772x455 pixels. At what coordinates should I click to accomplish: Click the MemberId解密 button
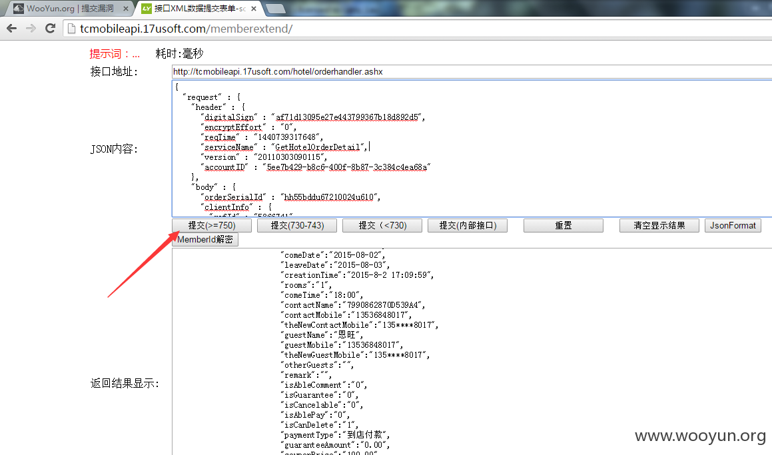[205, 239]
